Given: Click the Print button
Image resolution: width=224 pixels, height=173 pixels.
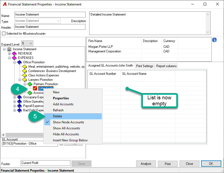Looking at the screenshot, I should (168, 164).
